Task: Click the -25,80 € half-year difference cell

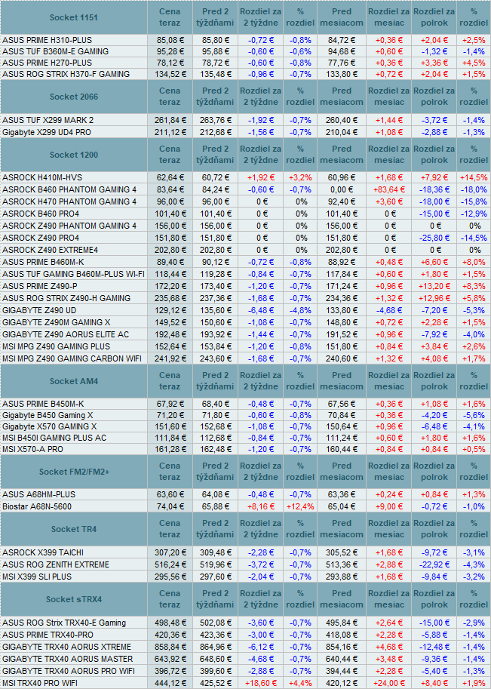Action: click(x=434, y=238)
